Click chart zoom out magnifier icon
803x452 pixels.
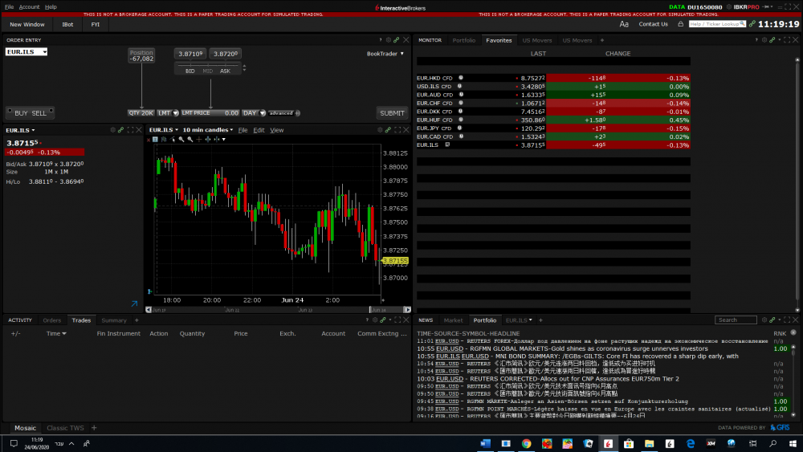tap(190, 139)
